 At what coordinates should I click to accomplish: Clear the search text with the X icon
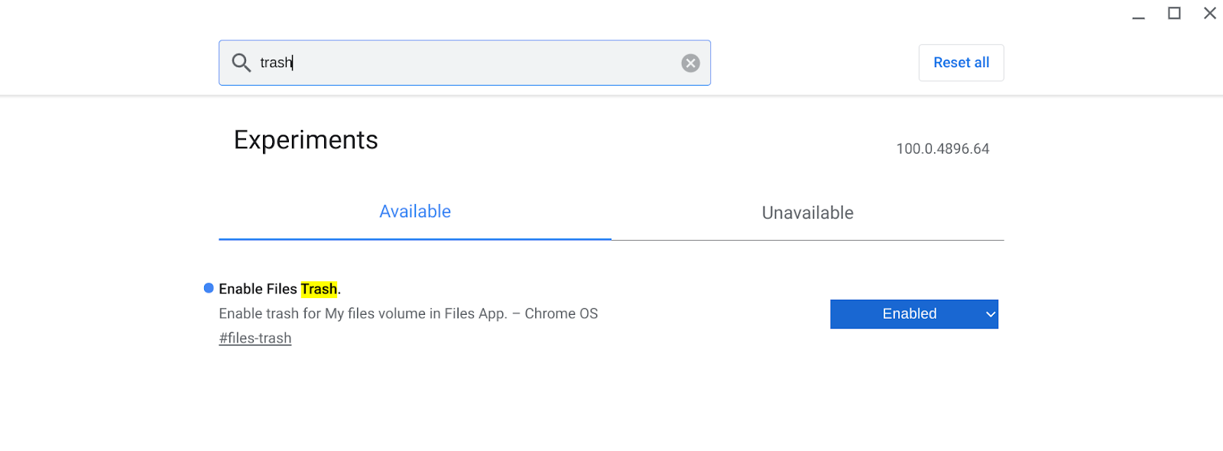coord(690,63)
